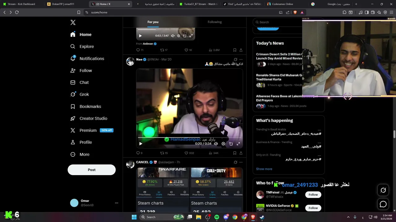Click the Post button
The width and height of the screenshot is (396, 222).
[x=92, y=170]
